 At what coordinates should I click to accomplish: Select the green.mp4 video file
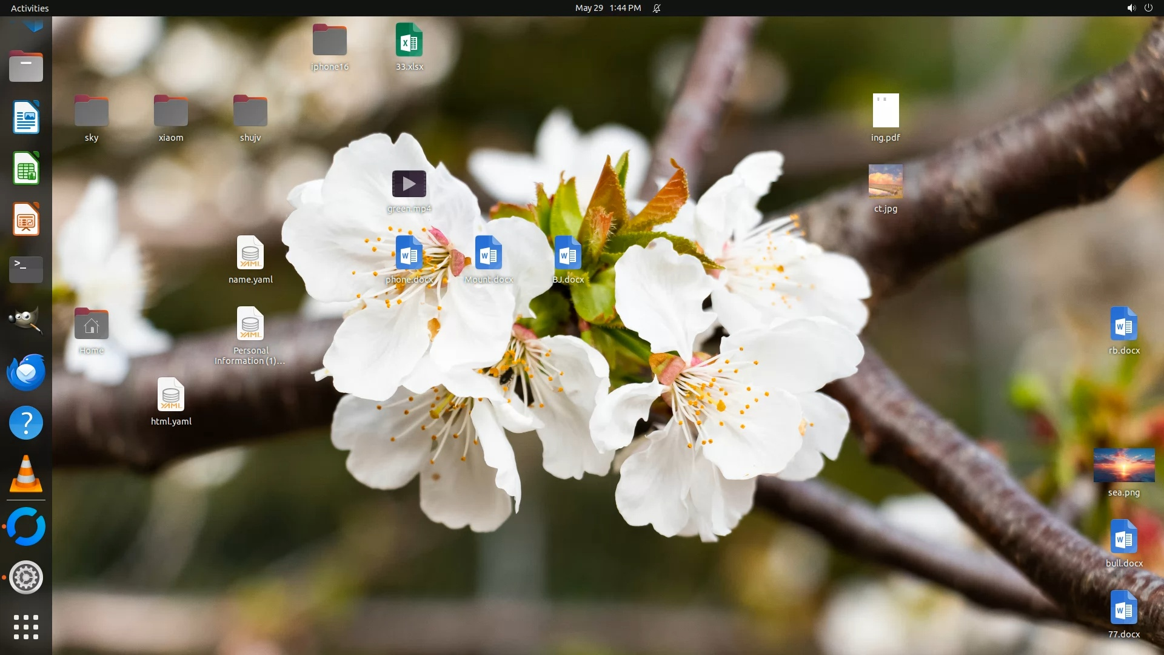[409, 184]
